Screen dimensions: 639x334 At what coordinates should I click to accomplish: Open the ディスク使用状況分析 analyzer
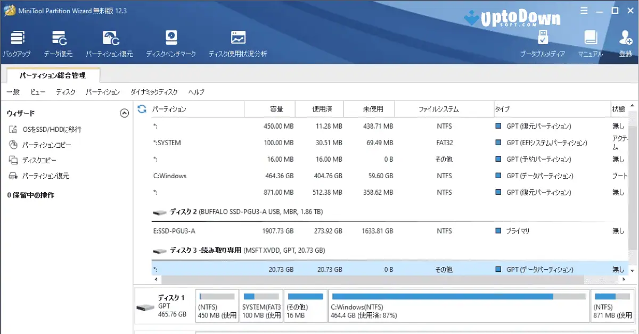[237, 43]
